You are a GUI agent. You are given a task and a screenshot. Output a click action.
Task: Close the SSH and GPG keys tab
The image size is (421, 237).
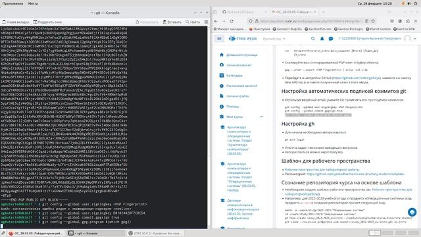[x=266, y=12]
